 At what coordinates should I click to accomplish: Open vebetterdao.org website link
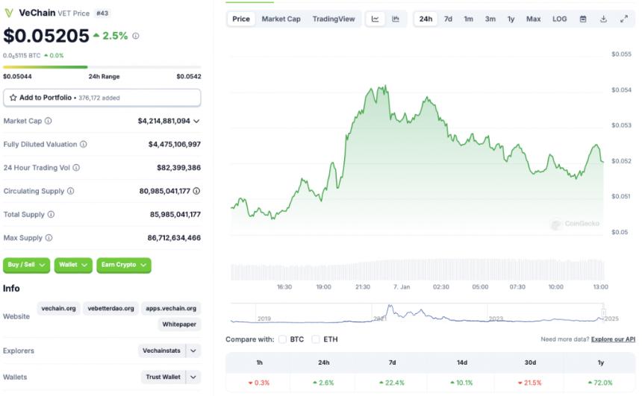pyautogui.click(x=110, y=308)
